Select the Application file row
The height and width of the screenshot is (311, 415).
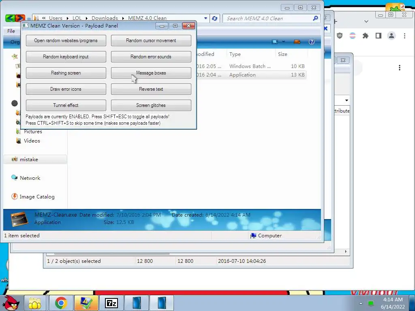pyautogui.click(x=251, y=75)
